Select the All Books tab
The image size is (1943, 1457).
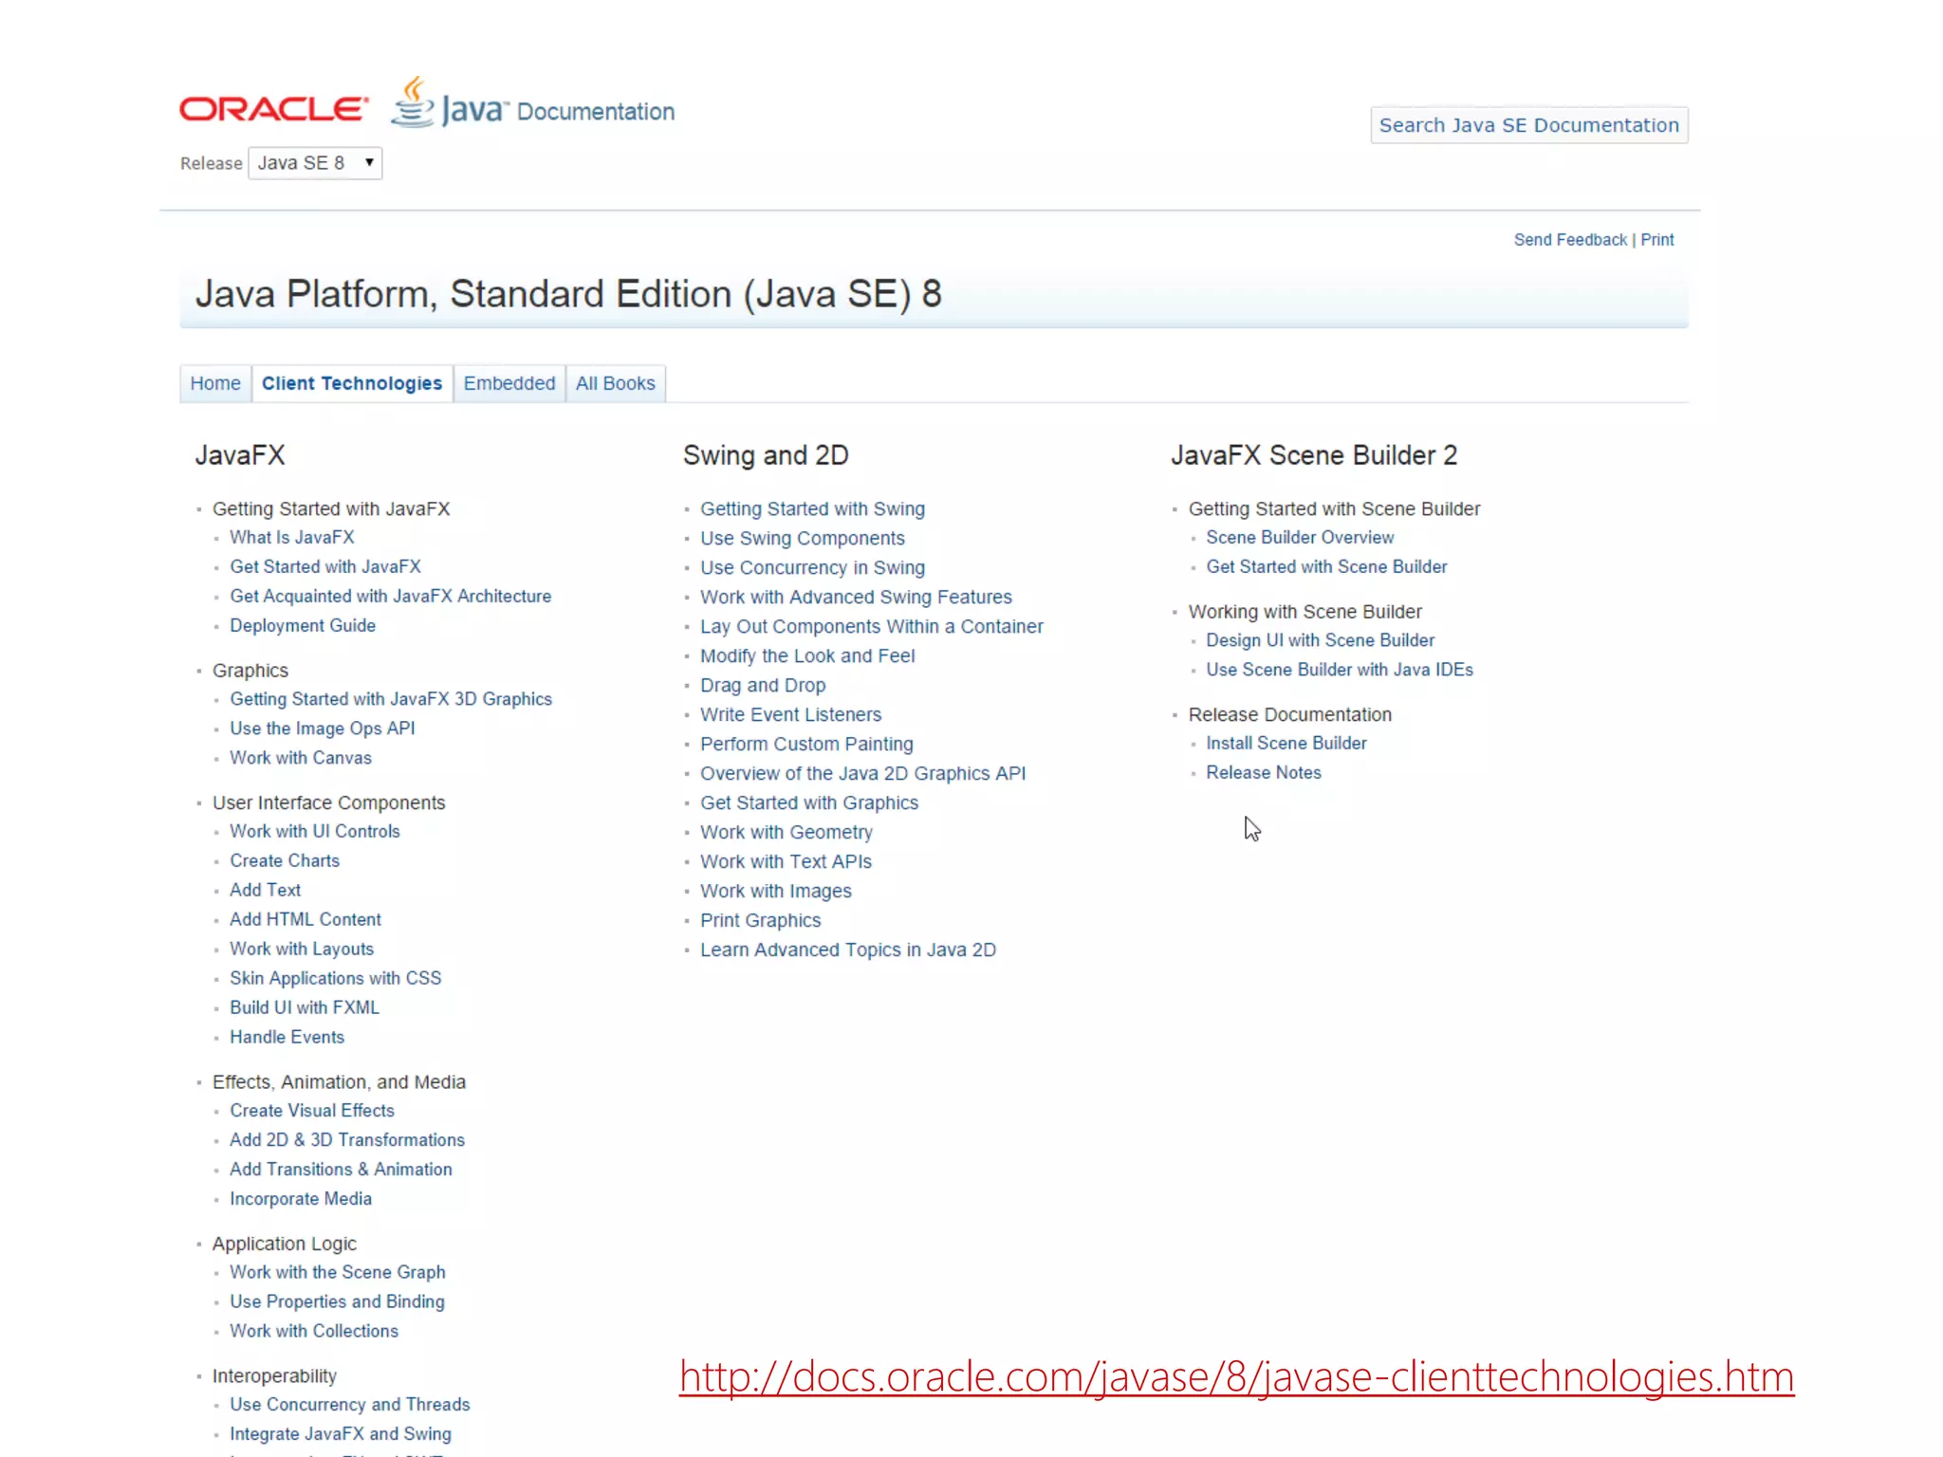[x=615, y=383]
